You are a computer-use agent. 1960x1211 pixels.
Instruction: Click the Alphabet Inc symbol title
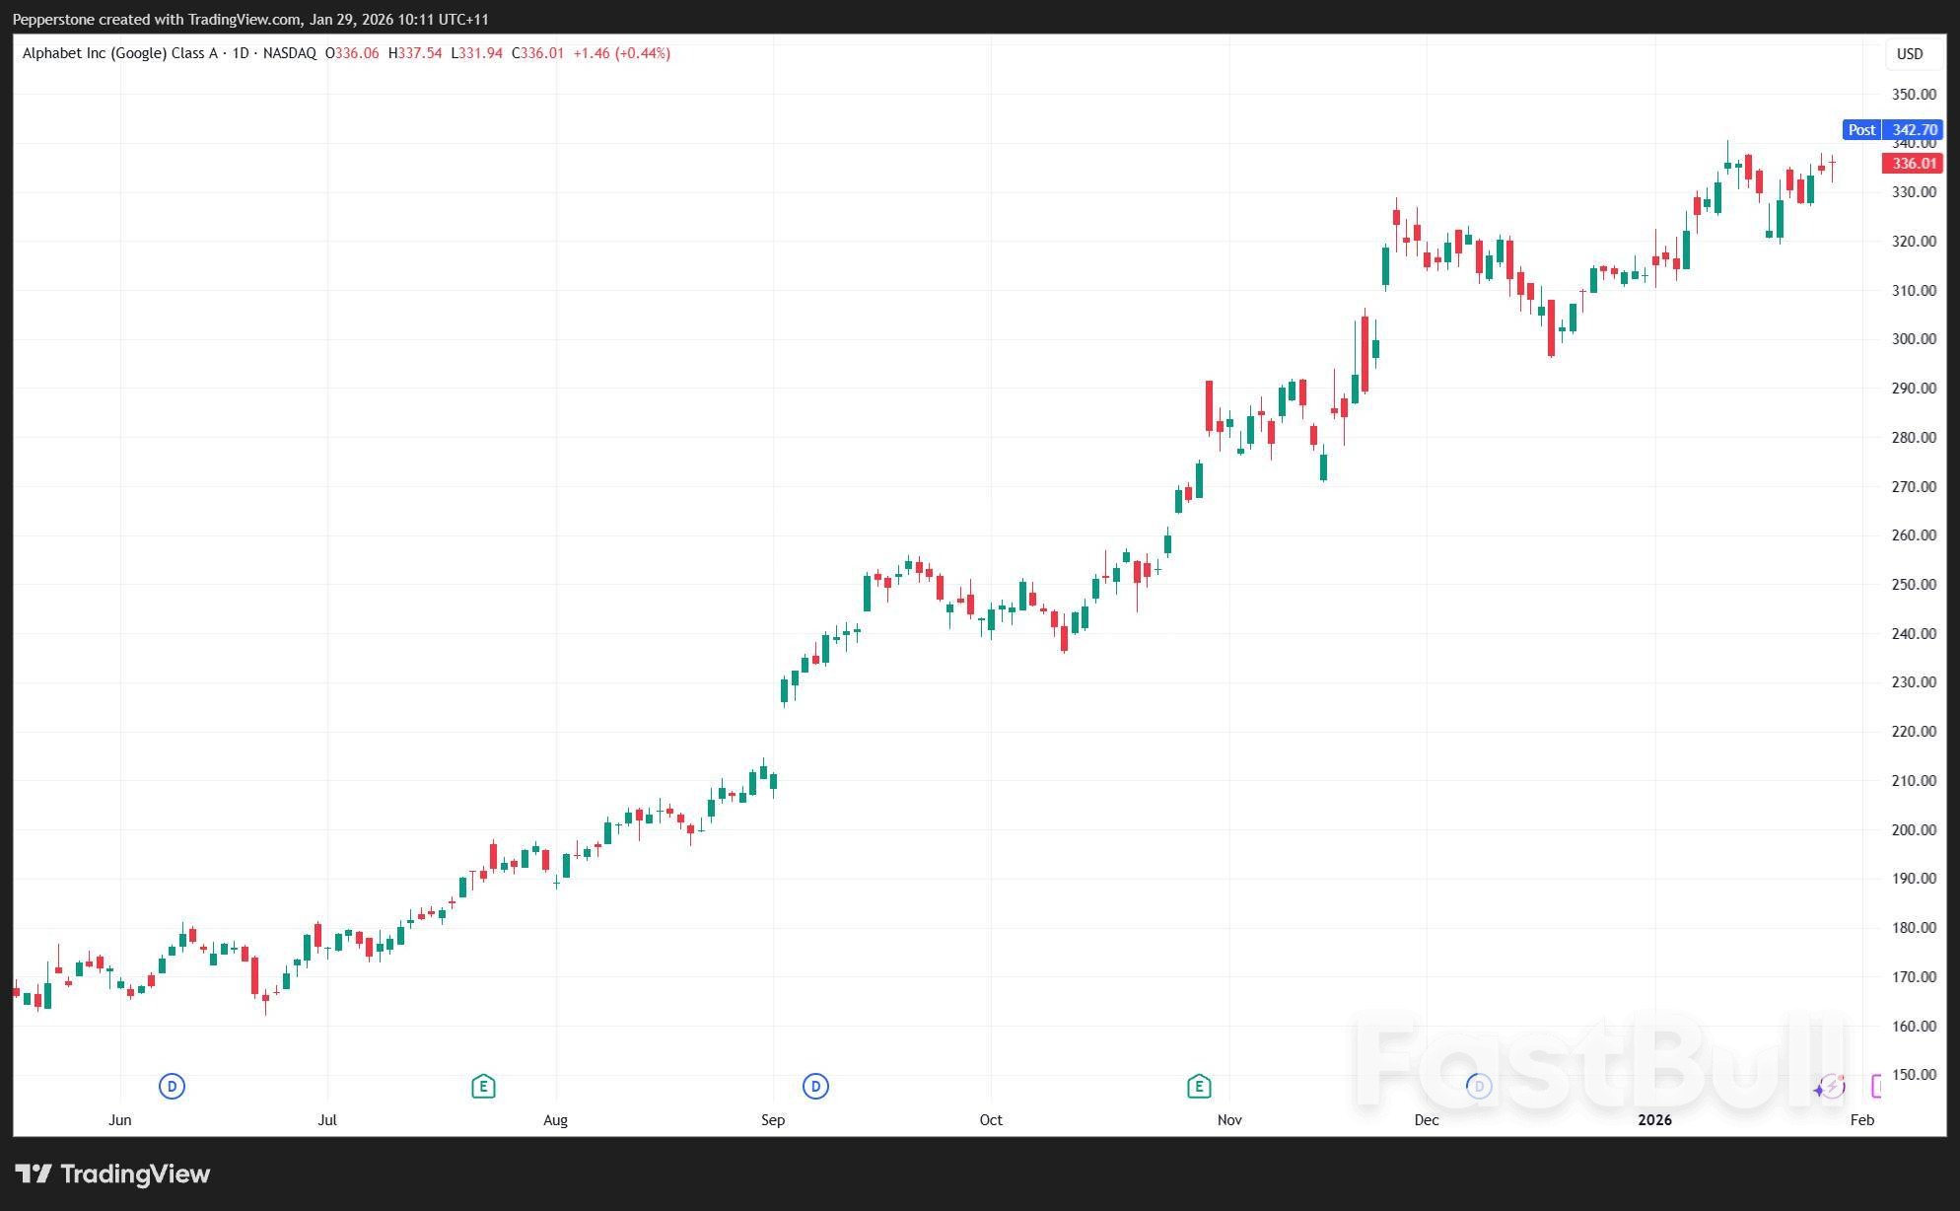[119, 53]
